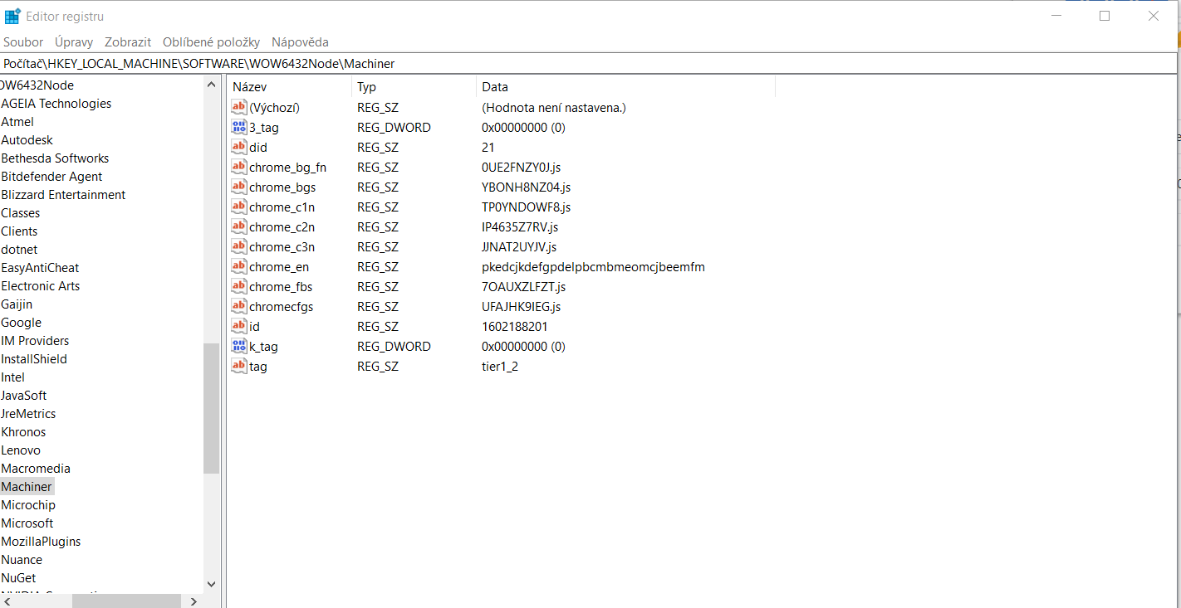Click the 1602188201 data value
Image resolution: width=1181 pixels, height=608 pixels.
coord(514,326)
